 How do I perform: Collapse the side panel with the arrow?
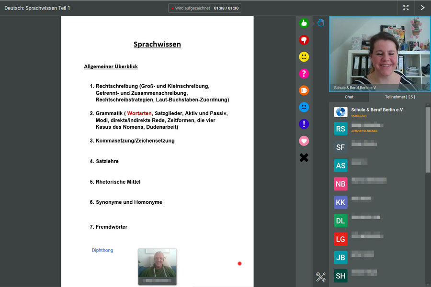[x=422, y=8]
